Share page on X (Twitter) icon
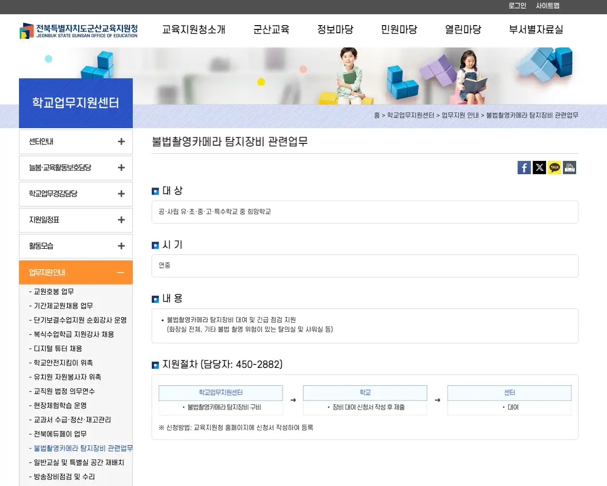Viewport: 607px width, 486px height. [x=539, y=168]
